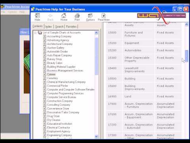
Task: Click the contents tree scrollbar thumb
Action: pyautogui.click(x=97, y=56)
